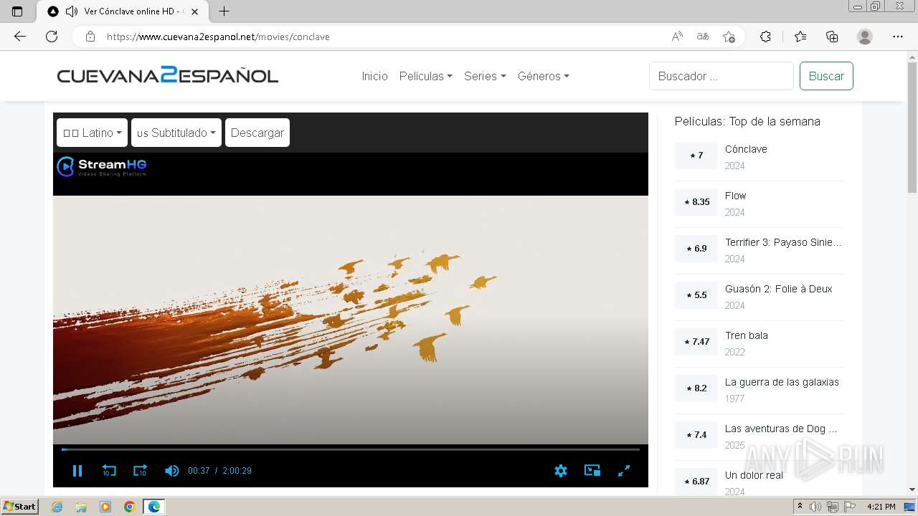
Task: Open browser Extensions menu
Action: pyautogui.click(x=765, y=37)
